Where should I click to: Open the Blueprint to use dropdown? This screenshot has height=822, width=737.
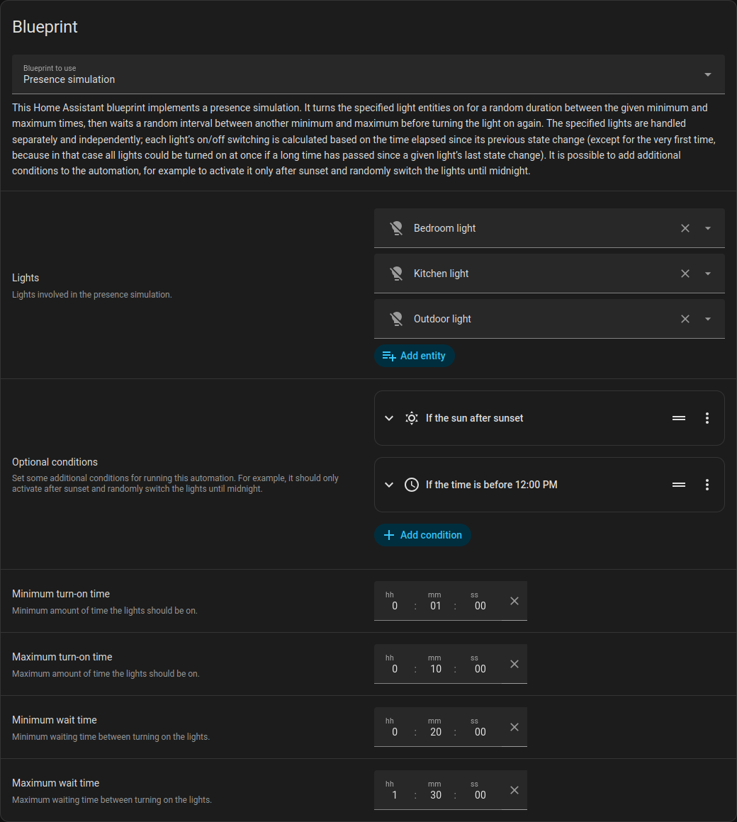click(x=368, y=74)
